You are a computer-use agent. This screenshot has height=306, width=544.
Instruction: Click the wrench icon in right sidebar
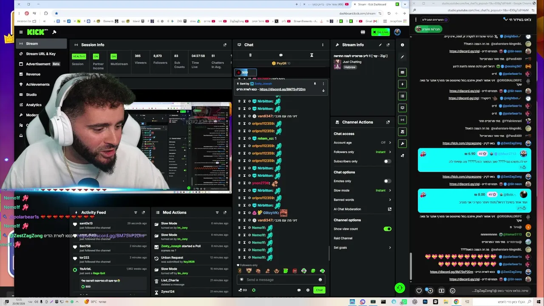coord(402,144)
